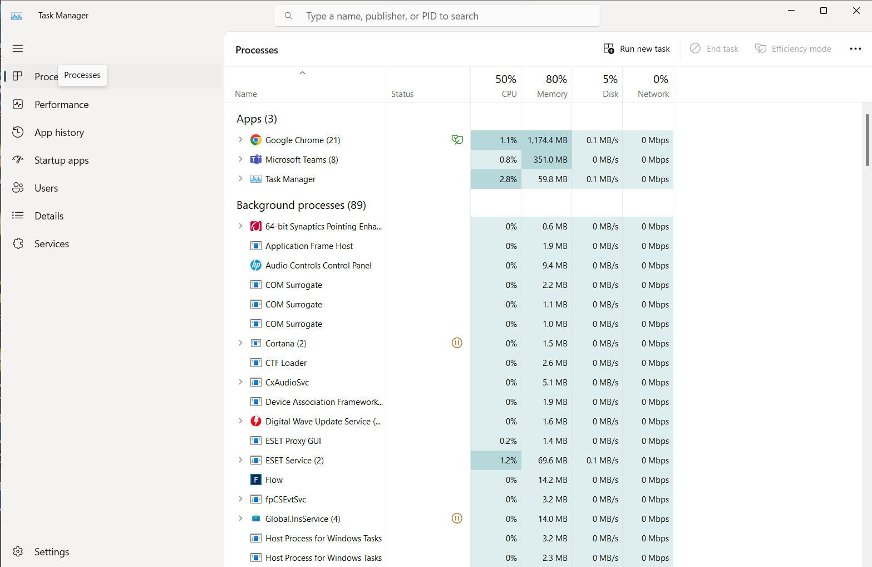The image size is (872, 567).
Task: Click the End task button
Action: (x=714, y=49)
